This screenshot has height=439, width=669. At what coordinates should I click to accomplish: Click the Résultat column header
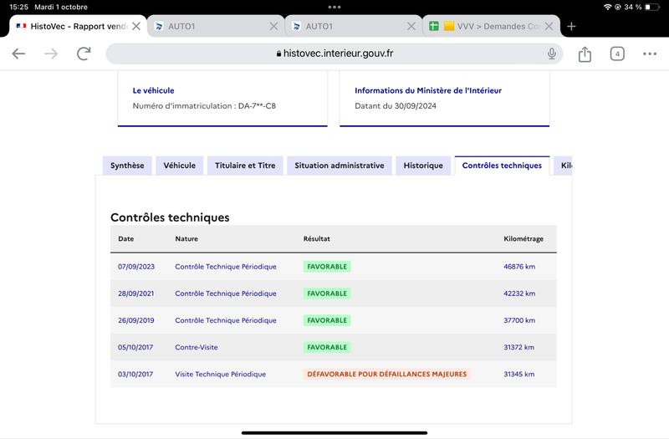click(317, 239)
